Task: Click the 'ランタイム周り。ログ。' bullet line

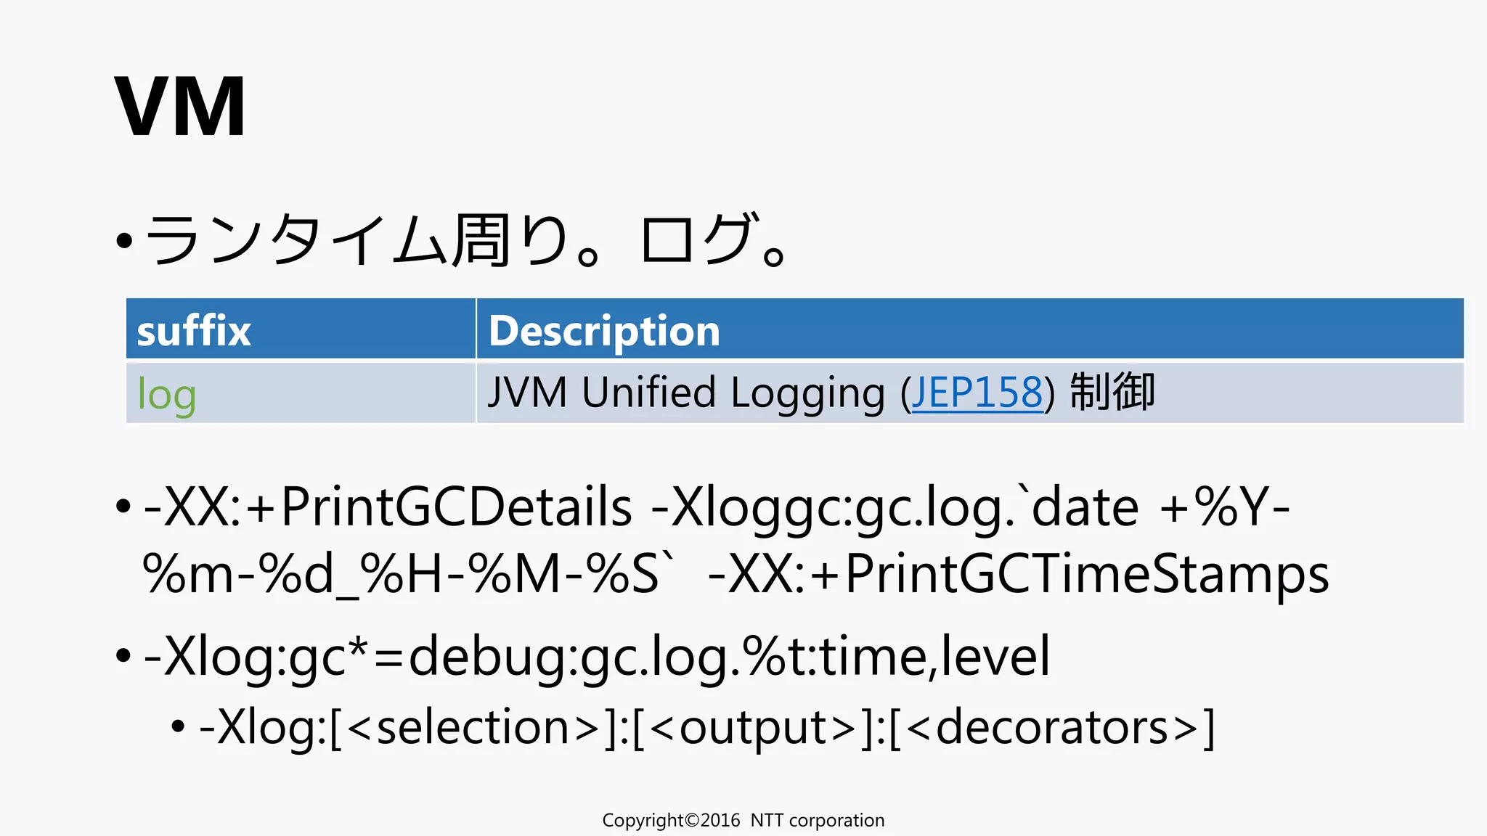Action: (x=465, y=239)
